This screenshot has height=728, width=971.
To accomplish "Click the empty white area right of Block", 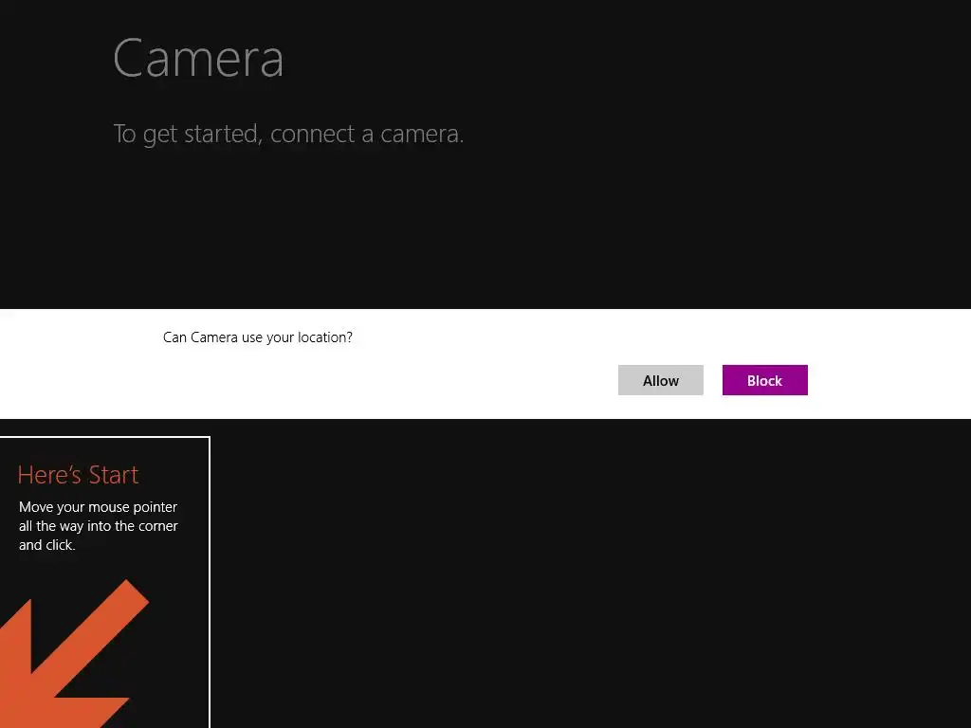I will (x=887, y=380).
